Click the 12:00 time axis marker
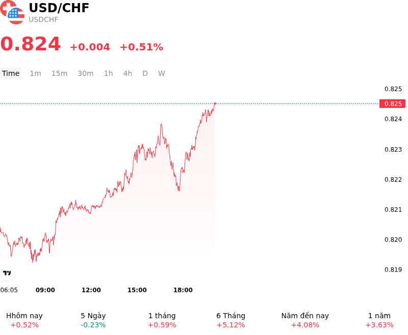The height and width of the screenshot is (335, 408). (x=91, y=290)
